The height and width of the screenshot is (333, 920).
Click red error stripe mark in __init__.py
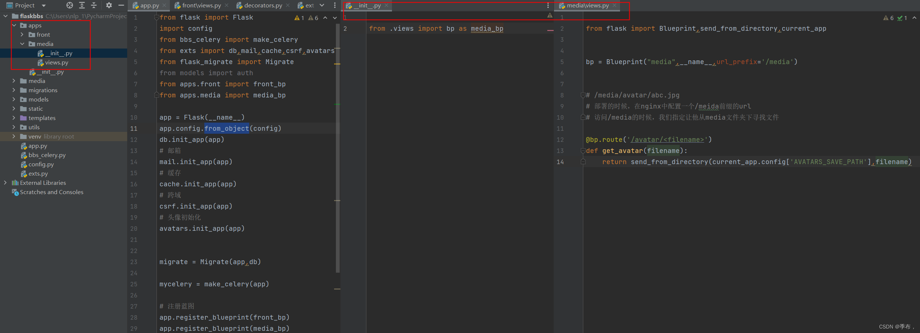pos(550,30)
